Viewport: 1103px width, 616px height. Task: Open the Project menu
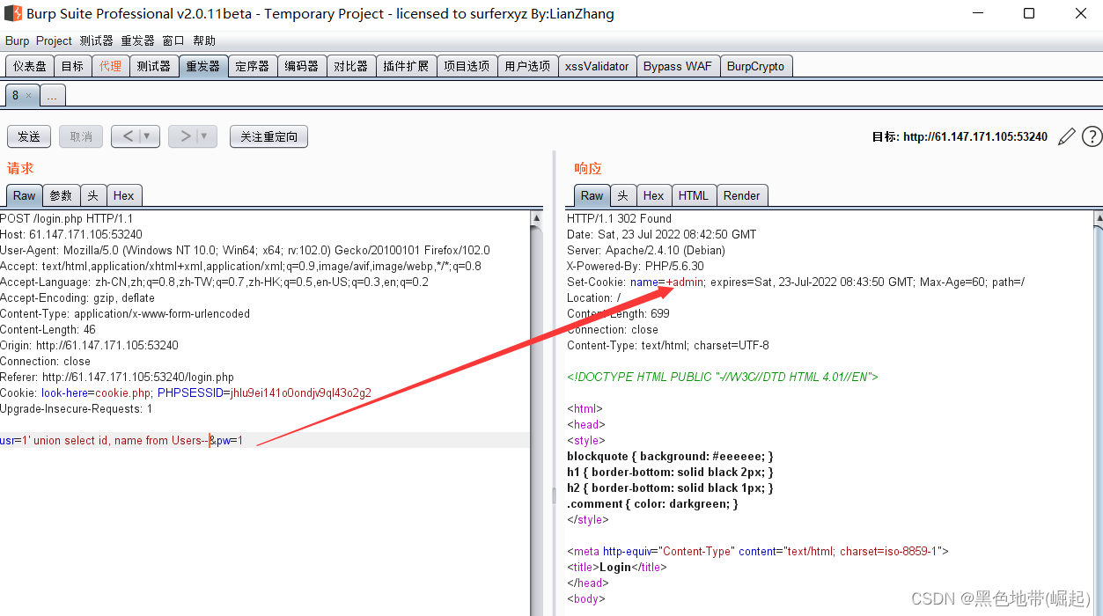[x=54, y=40]
